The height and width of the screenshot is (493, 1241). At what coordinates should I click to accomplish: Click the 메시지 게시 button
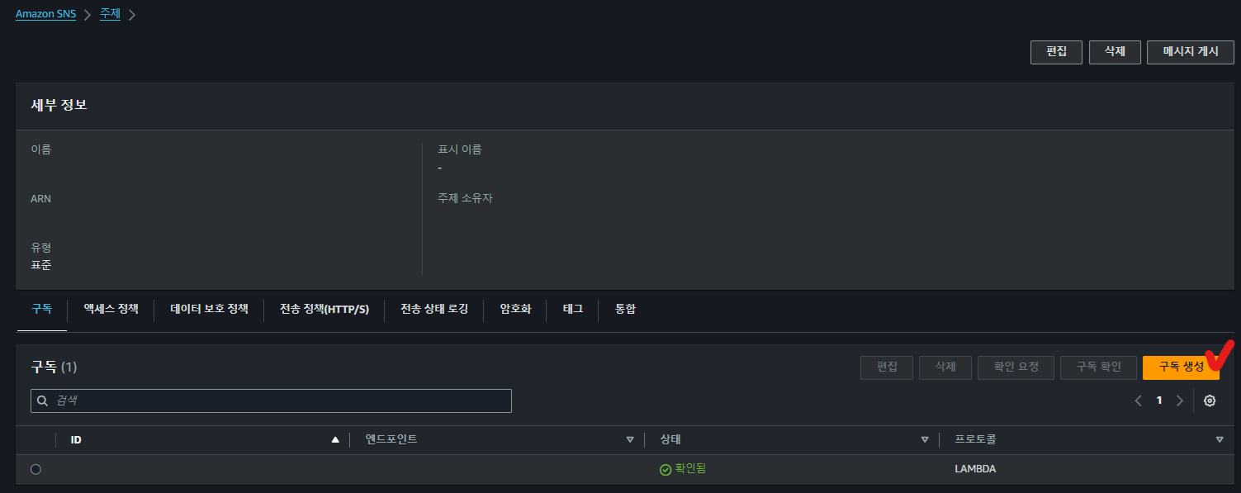coord(1191,51)
